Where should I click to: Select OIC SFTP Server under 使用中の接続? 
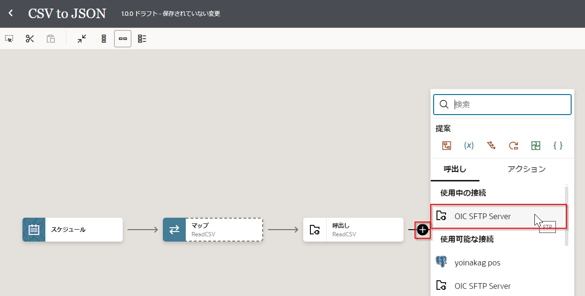pyautogui.click(x=482, y=216)
